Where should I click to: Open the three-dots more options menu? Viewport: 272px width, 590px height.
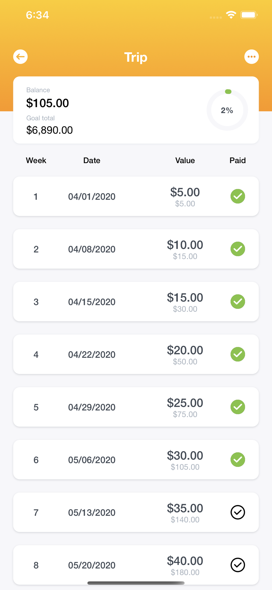(x=251, y=57)
